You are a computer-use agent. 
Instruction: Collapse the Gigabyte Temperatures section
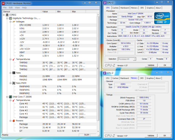(x=11, y=59)
